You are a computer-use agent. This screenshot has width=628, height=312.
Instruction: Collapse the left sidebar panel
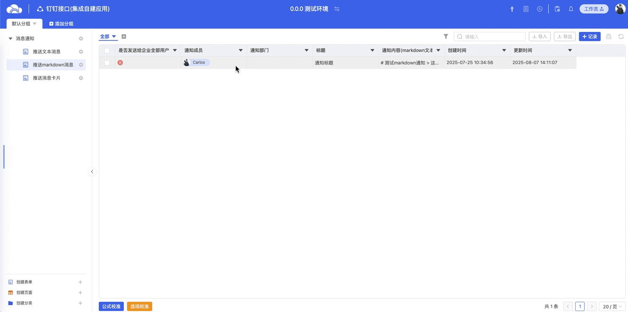[x=92, y=172]
